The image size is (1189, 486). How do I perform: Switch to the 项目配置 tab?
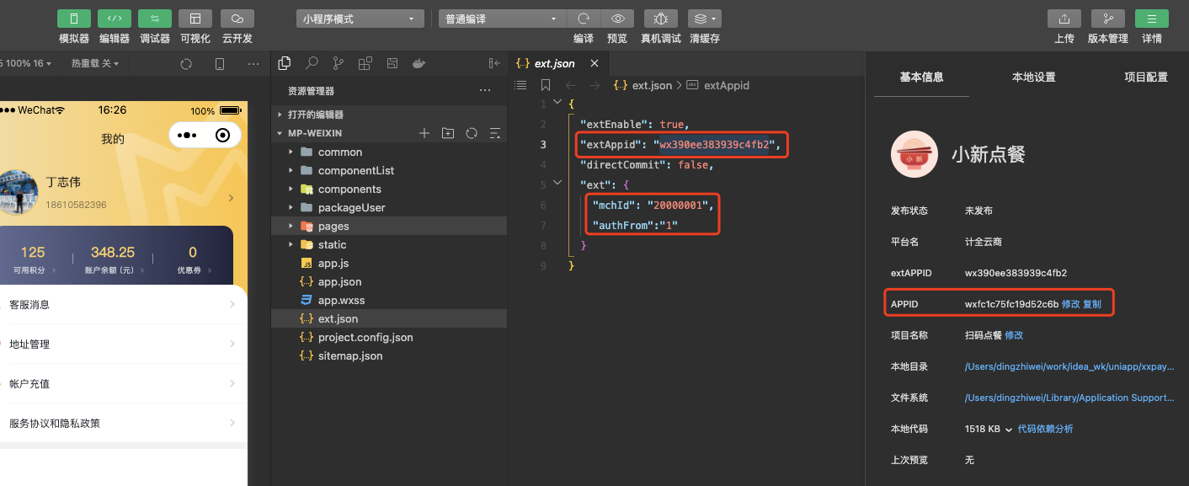click(1146, 77)
